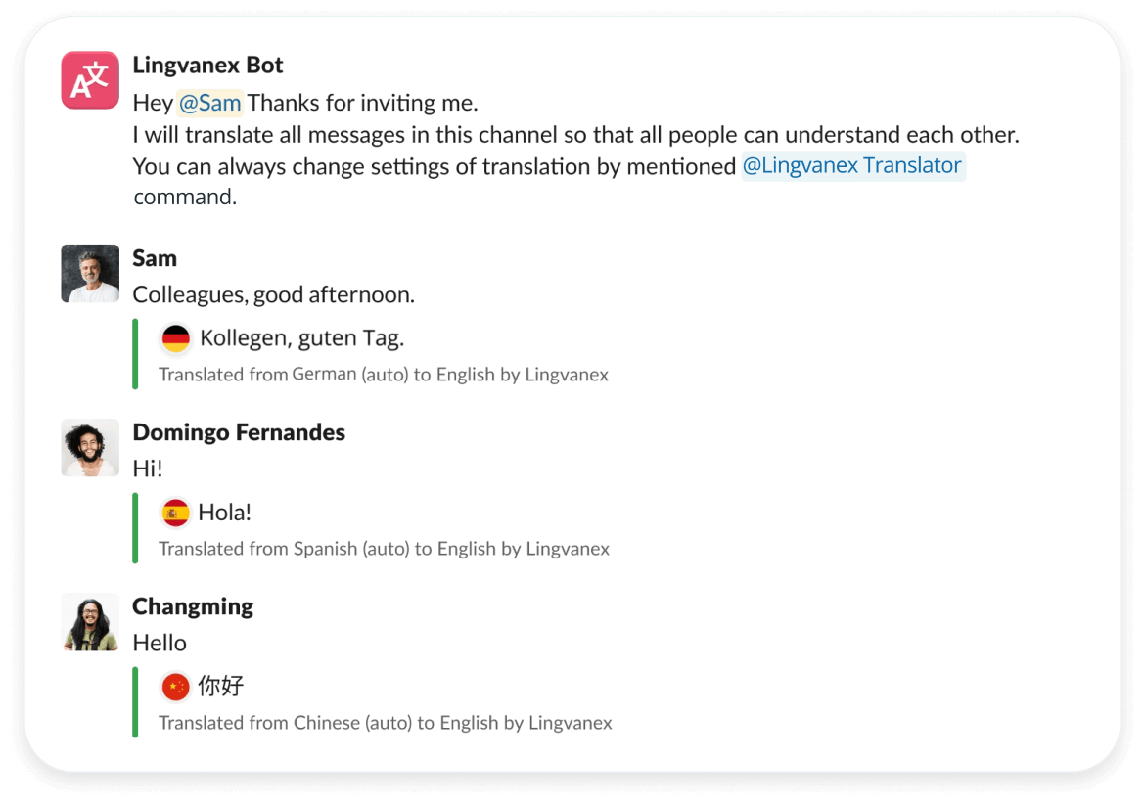Click Changming's username header
The image size is (1144, 804).
[193, 605]
